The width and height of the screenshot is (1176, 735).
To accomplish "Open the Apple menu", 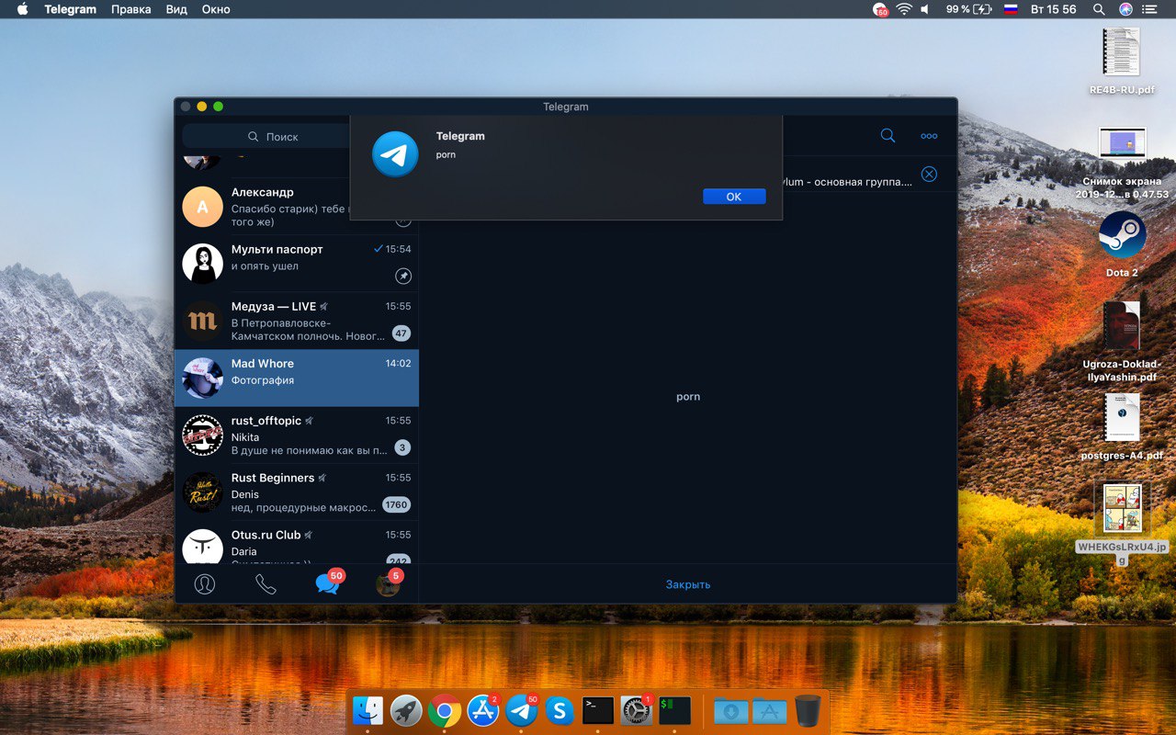I will click(22, 9).
